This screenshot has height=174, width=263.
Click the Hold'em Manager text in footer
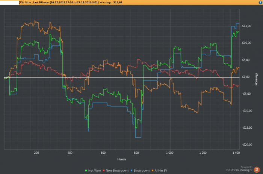tap(239, 170)
